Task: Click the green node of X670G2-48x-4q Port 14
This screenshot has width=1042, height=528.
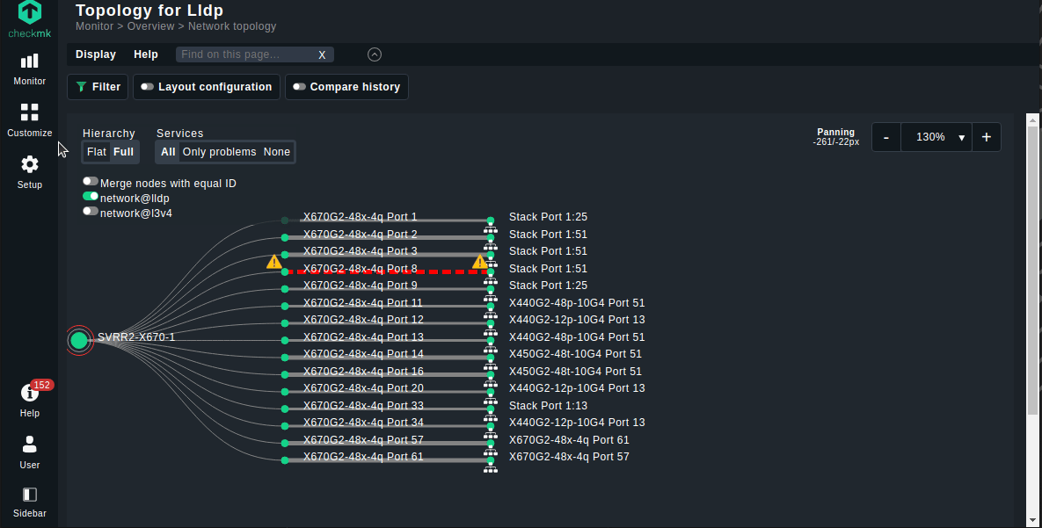Action: (x=284, y=358)
